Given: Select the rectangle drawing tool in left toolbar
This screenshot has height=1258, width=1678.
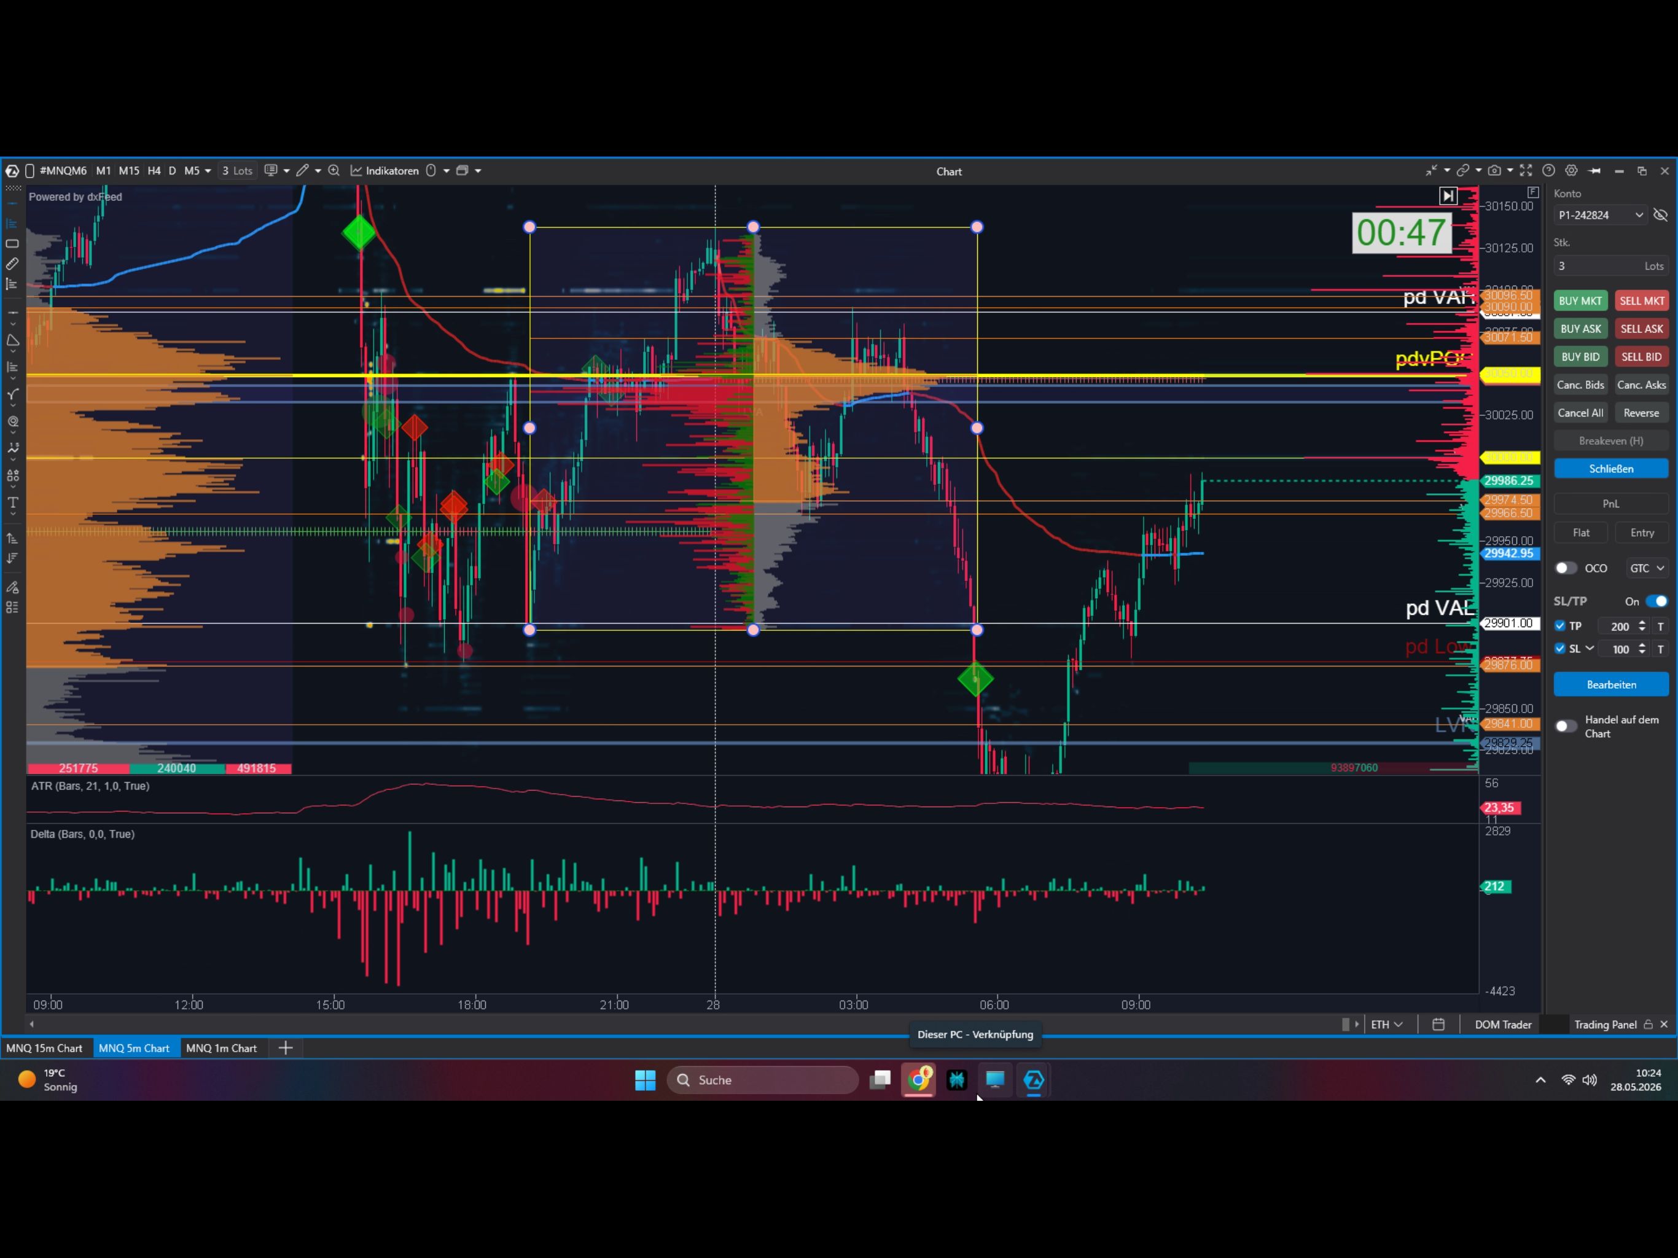Looking at the screenshot, I should point(12,244).
